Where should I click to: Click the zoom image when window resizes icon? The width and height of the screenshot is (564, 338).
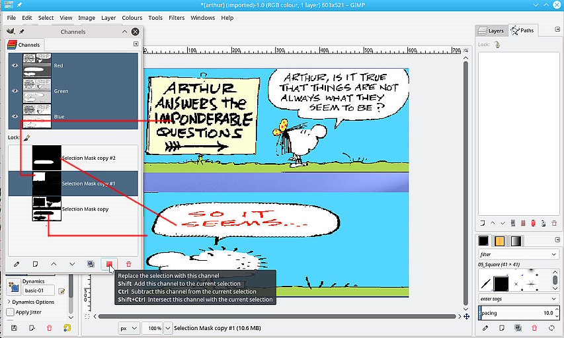pos(466,50)
